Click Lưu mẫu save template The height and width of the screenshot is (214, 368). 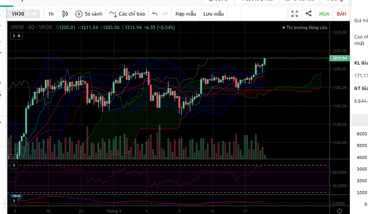point(213,14)
